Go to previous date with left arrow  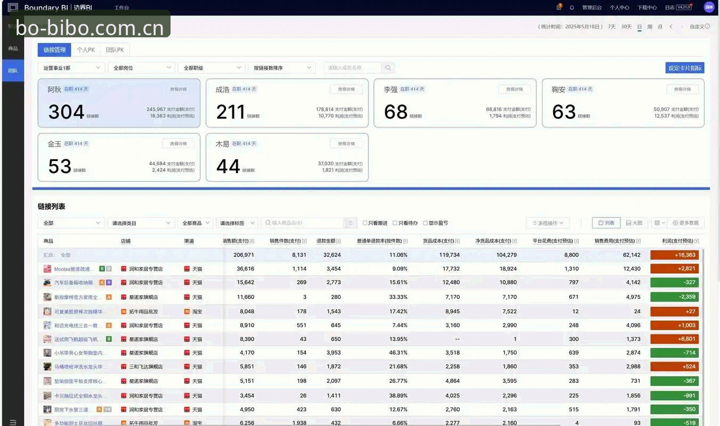[671, 27]
